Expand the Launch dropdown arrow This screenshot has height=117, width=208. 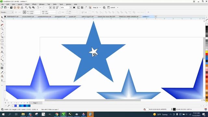pyautogui.click(x=118, y=7)
